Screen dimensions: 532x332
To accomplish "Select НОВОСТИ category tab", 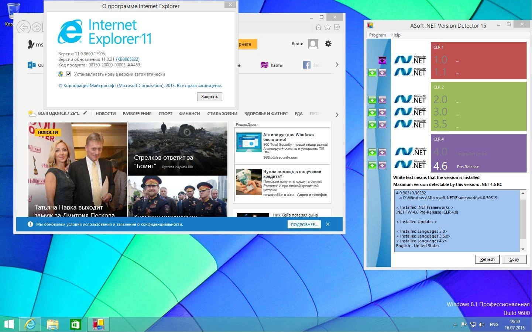I will (x=106, y=114).
